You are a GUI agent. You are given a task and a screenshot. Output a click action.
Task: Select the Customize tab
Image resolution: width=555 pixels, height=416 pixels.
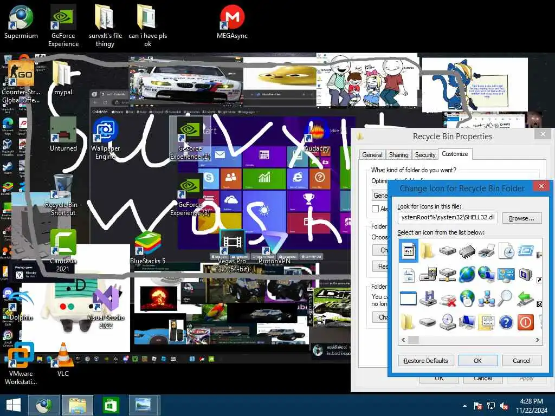click(455, 154)
